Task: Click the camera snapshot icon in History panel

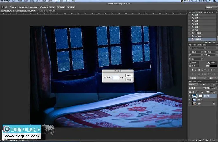Action: [210, 42]
